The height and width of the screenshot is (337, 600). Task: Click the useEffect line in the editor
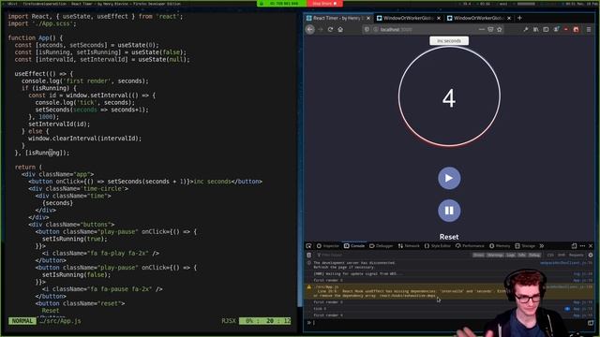(x=44, y=74)
